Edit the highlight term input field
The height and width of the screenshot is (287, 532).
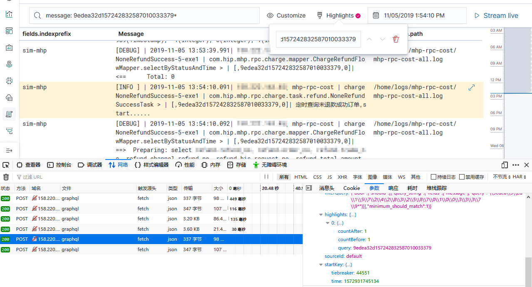tap(318, 39)
